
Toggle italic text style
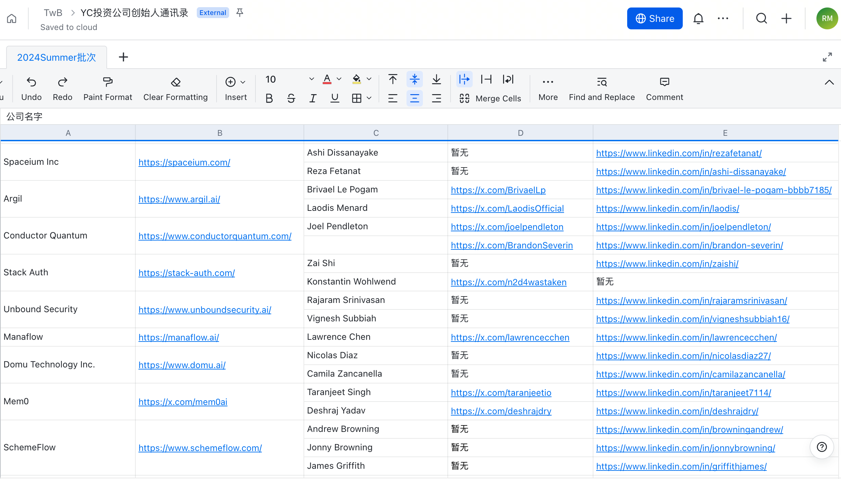[313, 98]
